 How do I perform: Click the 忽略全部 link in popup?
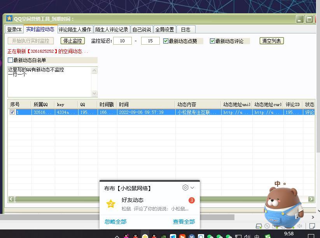coord(115,222)
